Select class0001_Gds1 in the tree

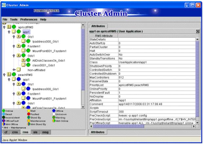click(44, 65)
